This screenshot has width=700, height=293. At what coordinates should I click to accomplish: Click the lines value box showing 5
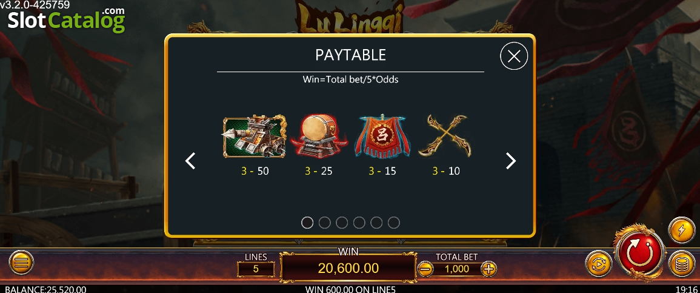click(256, 269)
